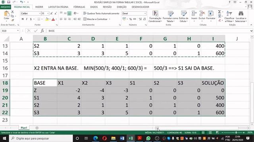Click Mesclar e Centralizar

tap(96, 19)
